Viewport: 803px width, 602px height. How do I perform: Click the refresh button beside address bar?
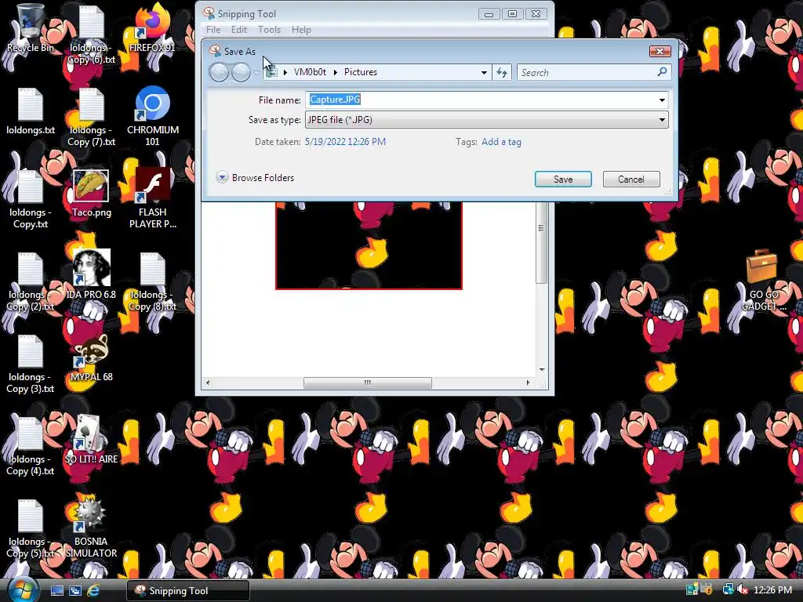(x=502, y=73)
